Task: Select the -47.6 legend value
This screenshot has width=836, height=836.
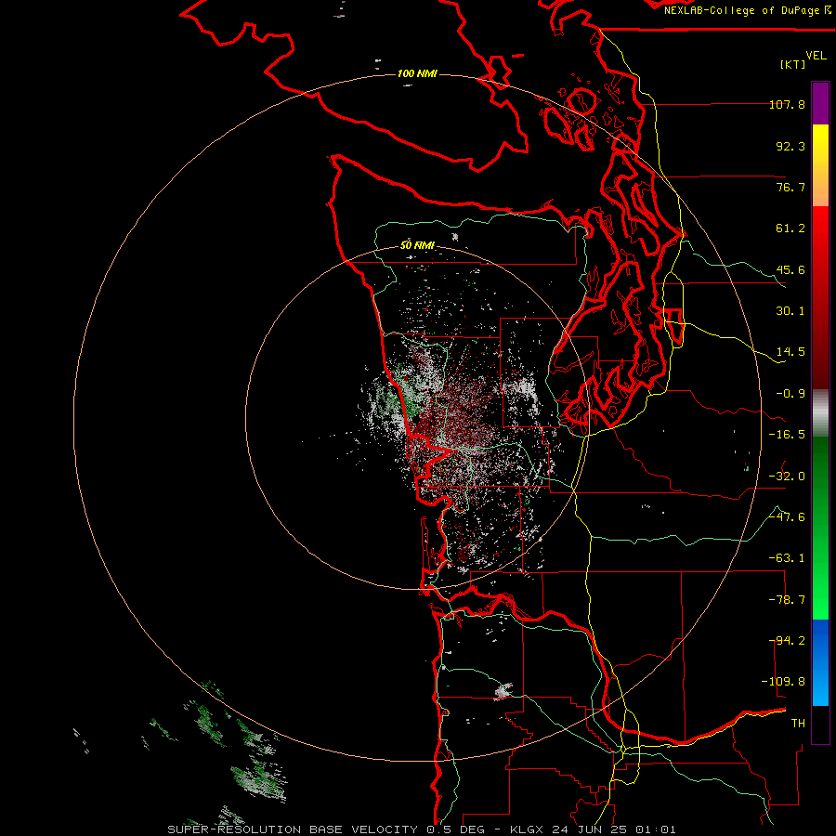Action: click(x=787, y=517)
